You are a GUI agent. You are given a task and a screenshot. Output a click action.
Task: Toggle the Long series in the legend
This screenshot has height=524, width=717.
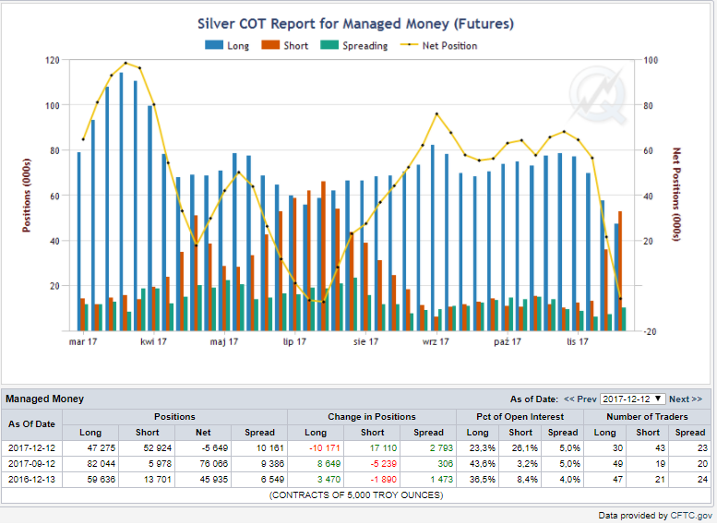pos(227,46)
